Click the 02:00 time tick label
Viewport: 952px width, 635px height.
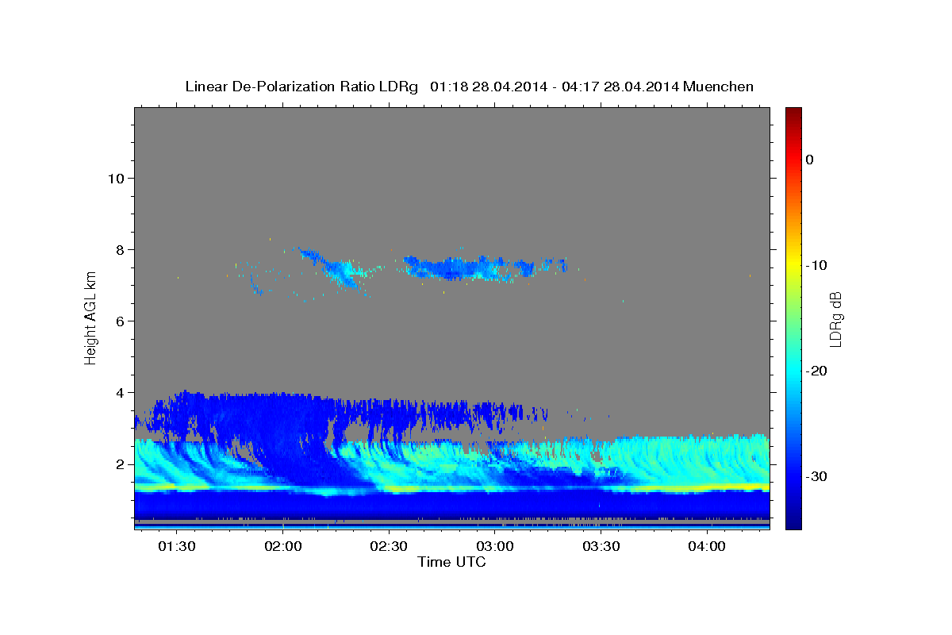[283, 546]
